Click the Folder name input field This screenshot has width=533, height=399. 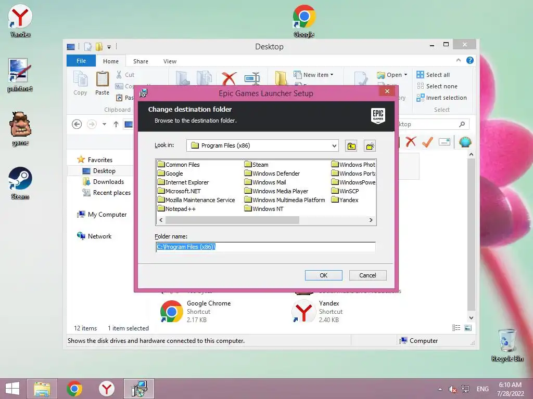pyautogui.click(x=265, y=247)
